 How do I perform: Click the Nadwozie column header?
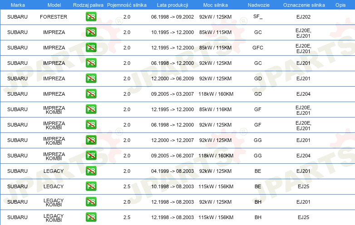pyautogui.click(x=259, y=5)
